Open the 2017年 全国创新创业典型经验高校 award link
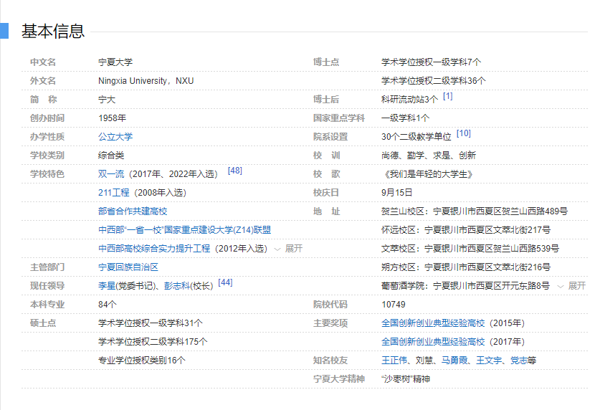 tap(433, 342)
